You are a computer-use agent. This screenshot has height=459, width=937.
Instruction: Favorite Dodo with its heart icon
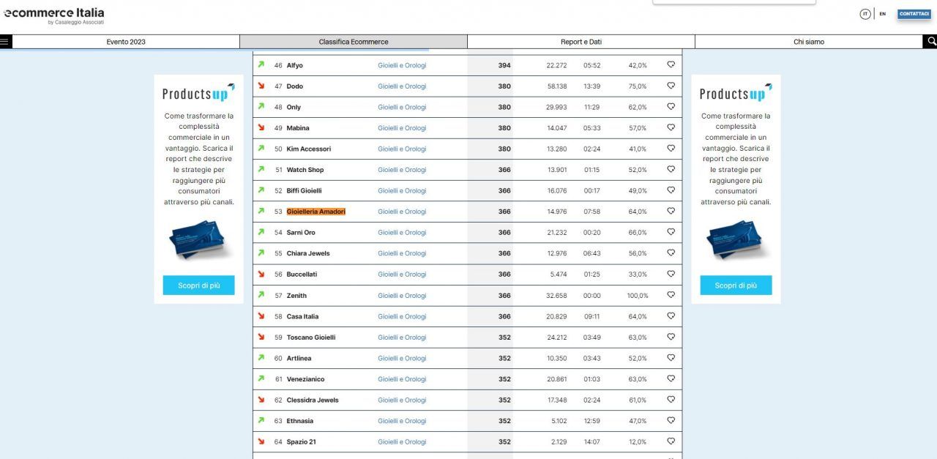click(x=671, y=86)
